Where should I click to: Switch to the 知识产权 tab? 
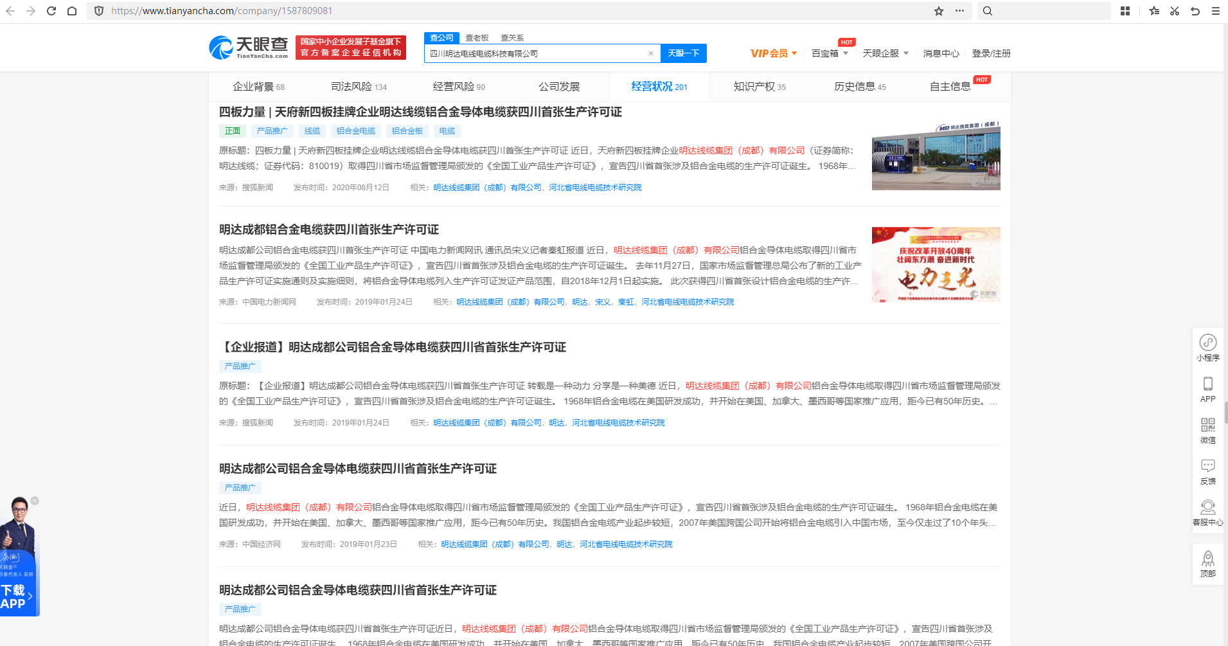(760, 87)
